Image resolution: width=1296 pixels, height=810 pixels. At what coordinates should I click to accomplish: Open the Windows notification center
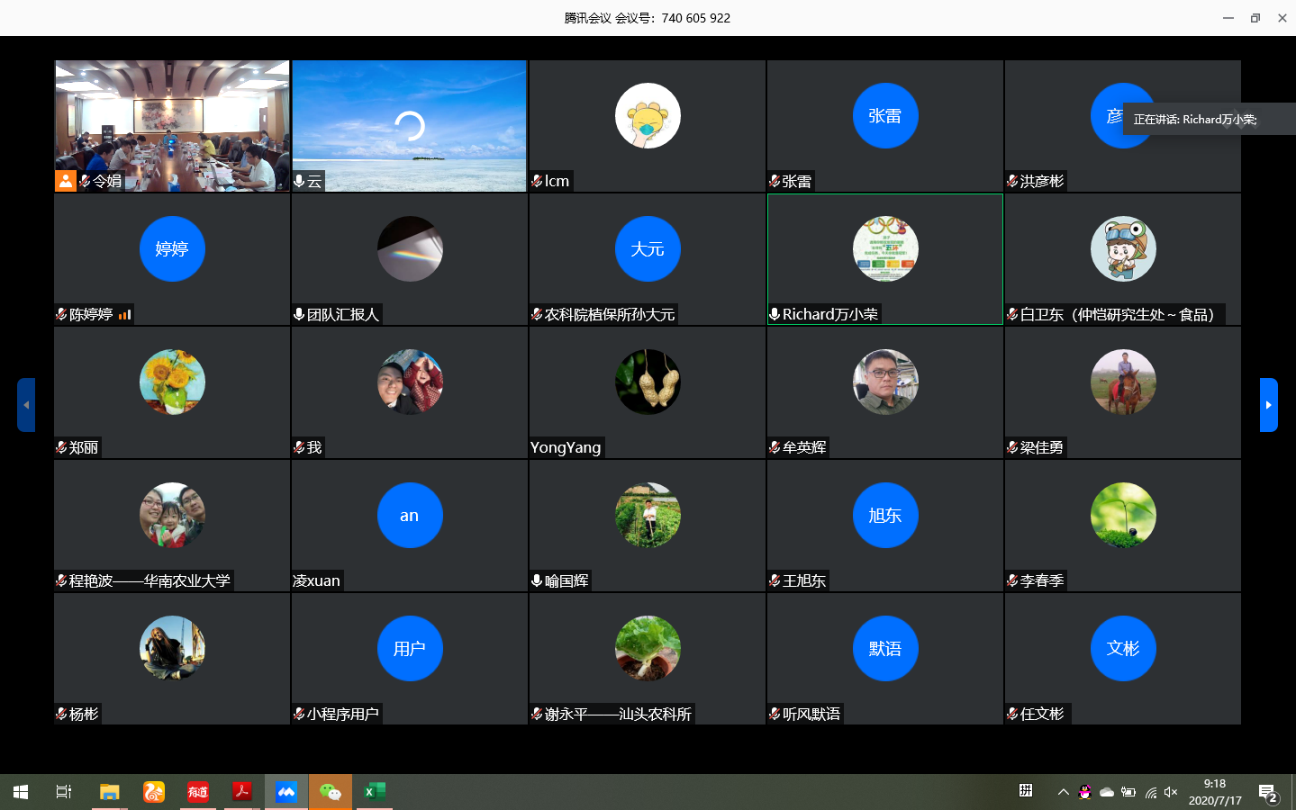pos(1268,793)
